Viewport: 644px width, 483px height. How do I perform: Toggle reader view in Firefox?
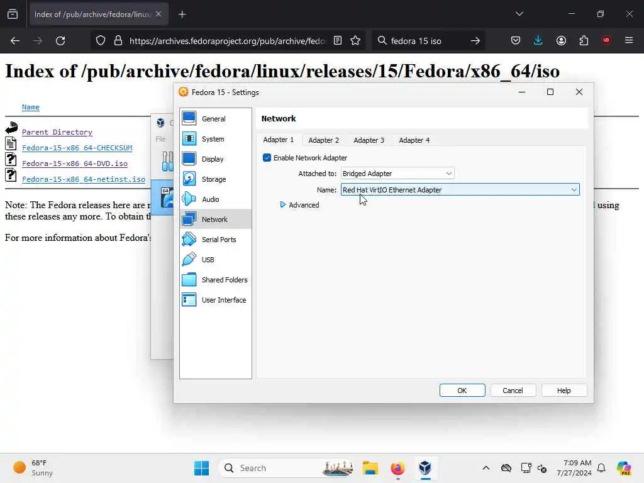point(338,41)
